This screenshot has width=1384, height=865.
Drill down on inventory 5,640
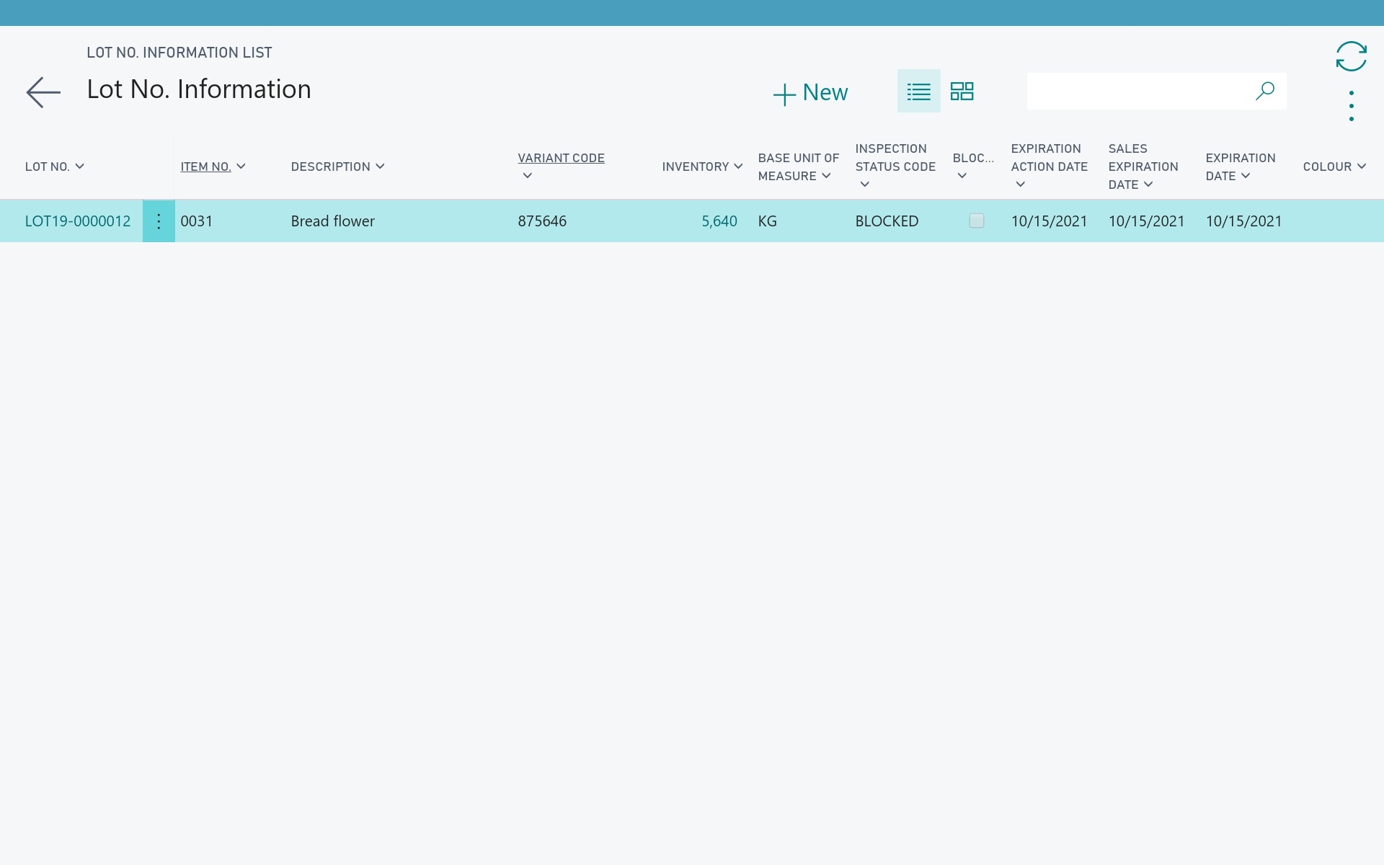719,221
